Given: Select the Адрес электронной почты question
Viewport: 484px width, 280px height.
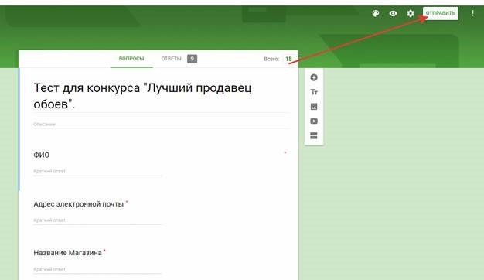Looking at the screenshot, I should coord(78,204).
